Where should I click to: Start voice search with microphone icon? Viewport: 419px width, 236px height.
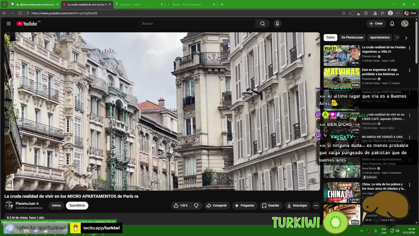click(277, 24)
